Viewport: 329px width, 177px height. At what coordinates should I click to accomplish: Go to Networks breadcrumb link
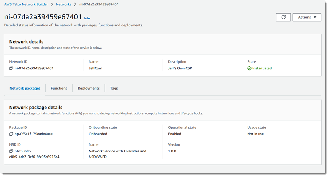(x=64, y=4)
